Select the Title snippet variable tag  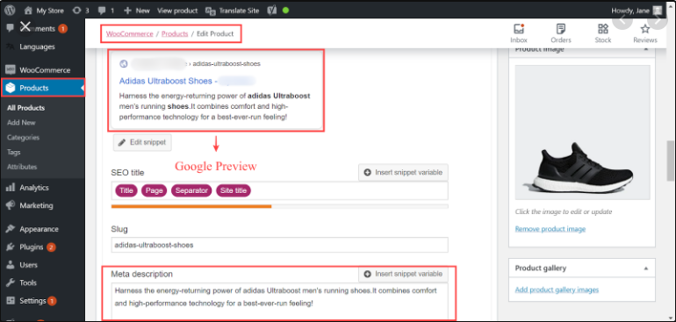click(126, 190)
